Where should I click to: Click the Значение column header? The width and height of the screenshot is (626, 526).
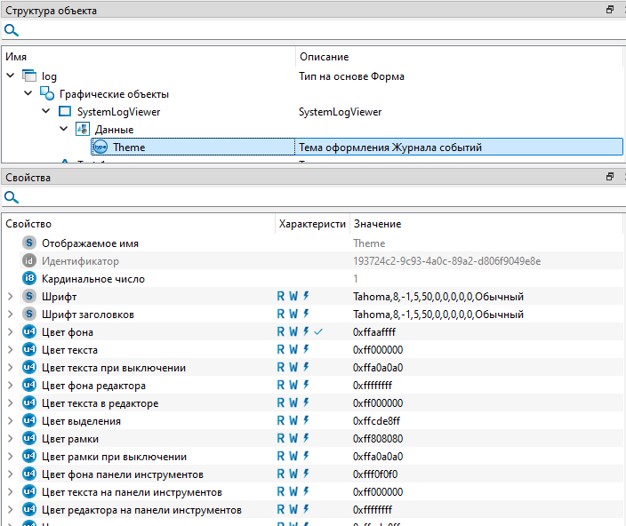click(x=377, y=224)
